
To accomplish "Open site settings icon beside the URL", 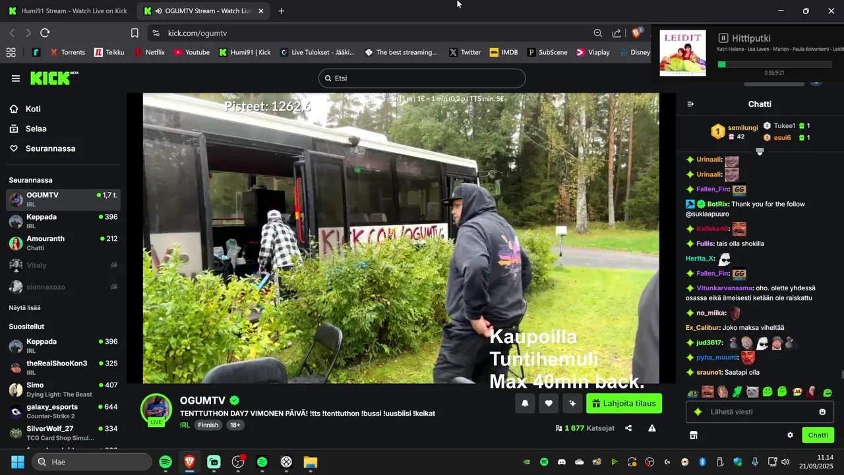I will pyautogui.click(x=156, y=33).
